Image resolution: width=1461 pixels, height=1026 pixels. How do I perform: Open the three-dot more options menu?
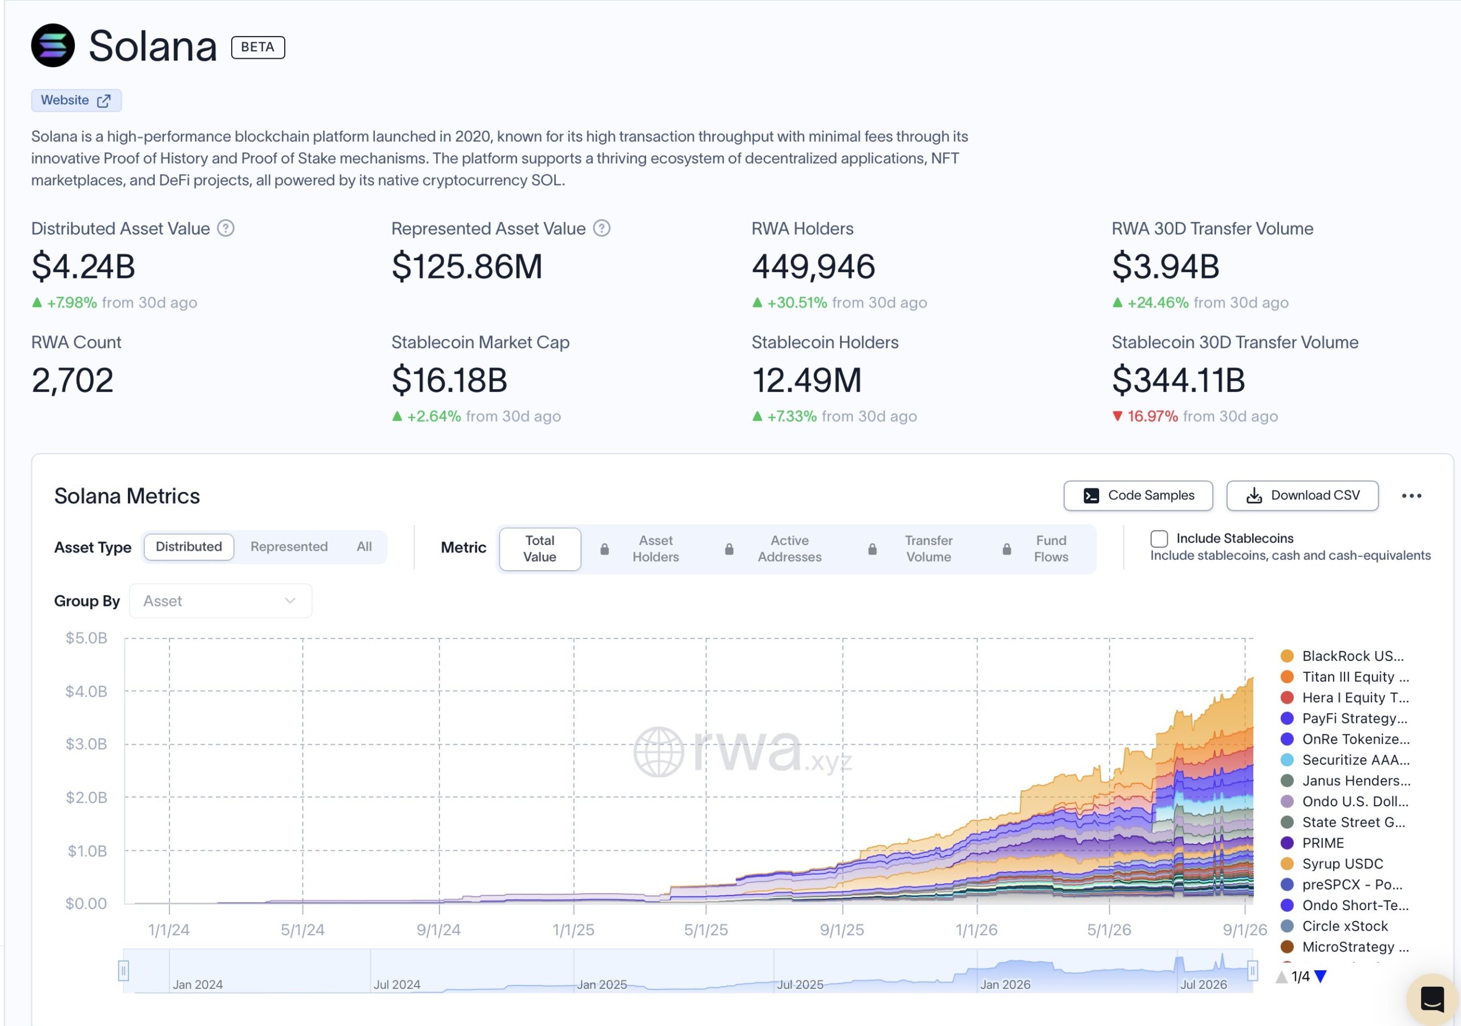[x=1411, y=495]
